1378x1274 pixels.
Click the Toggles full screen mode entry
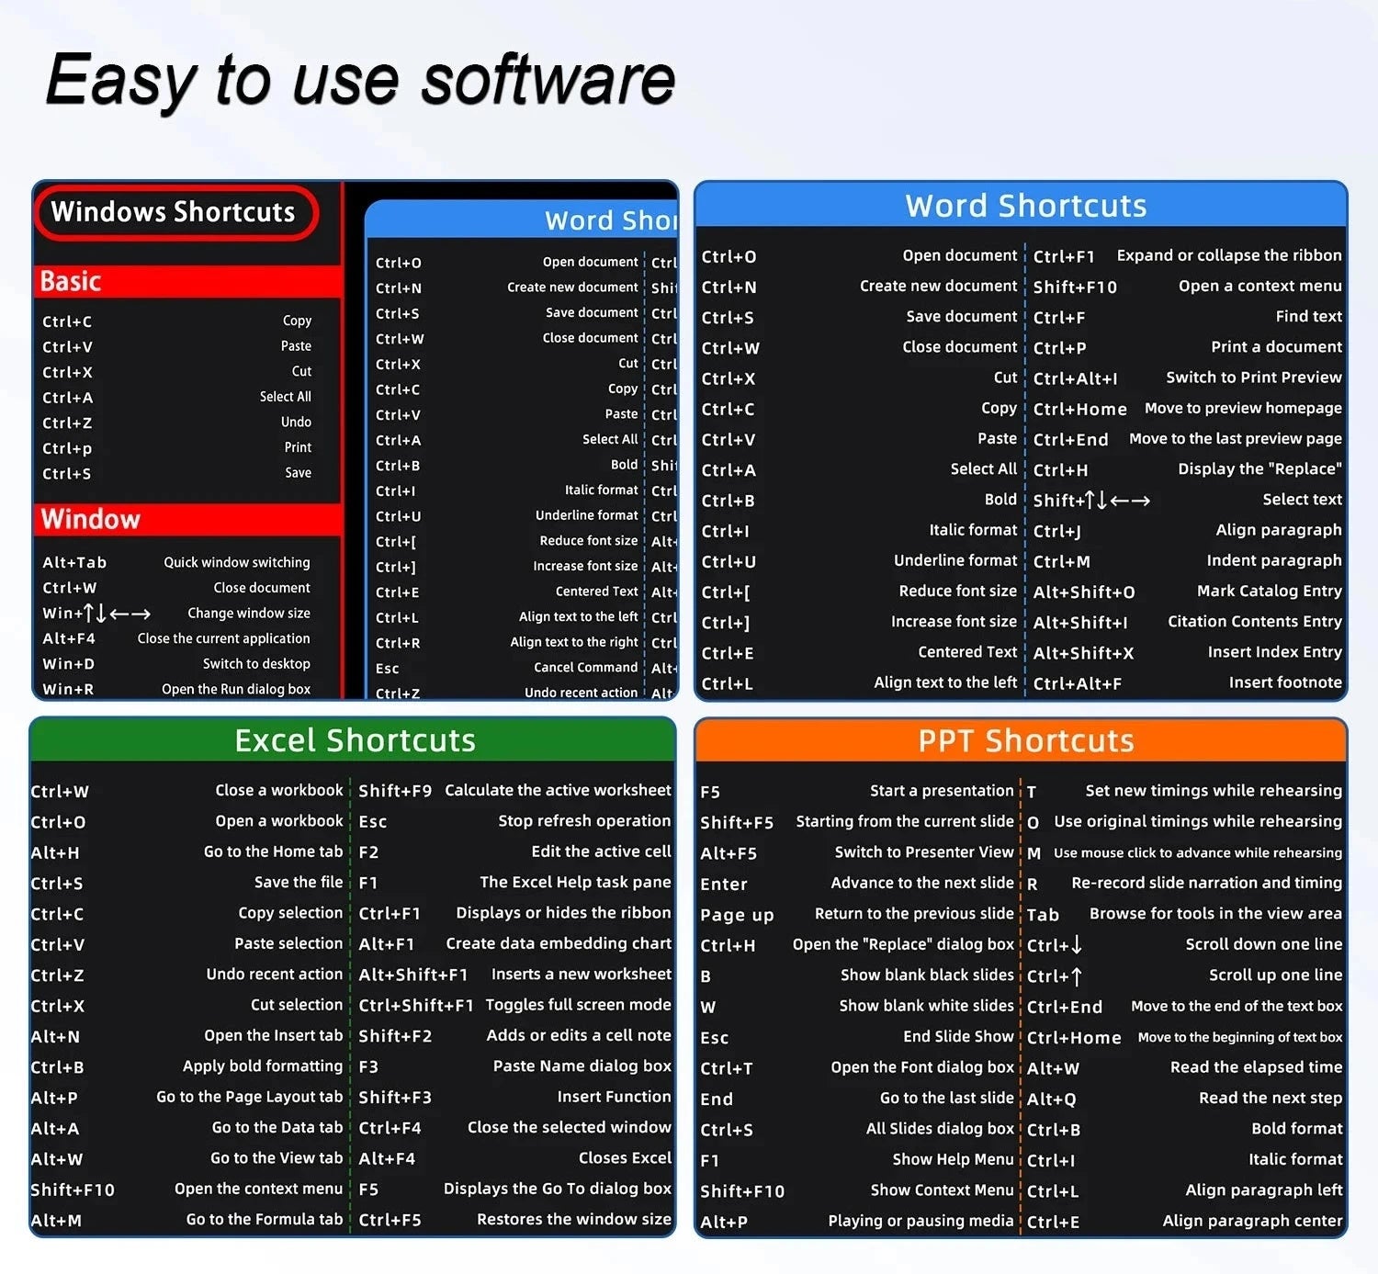tap(514, 1005)
